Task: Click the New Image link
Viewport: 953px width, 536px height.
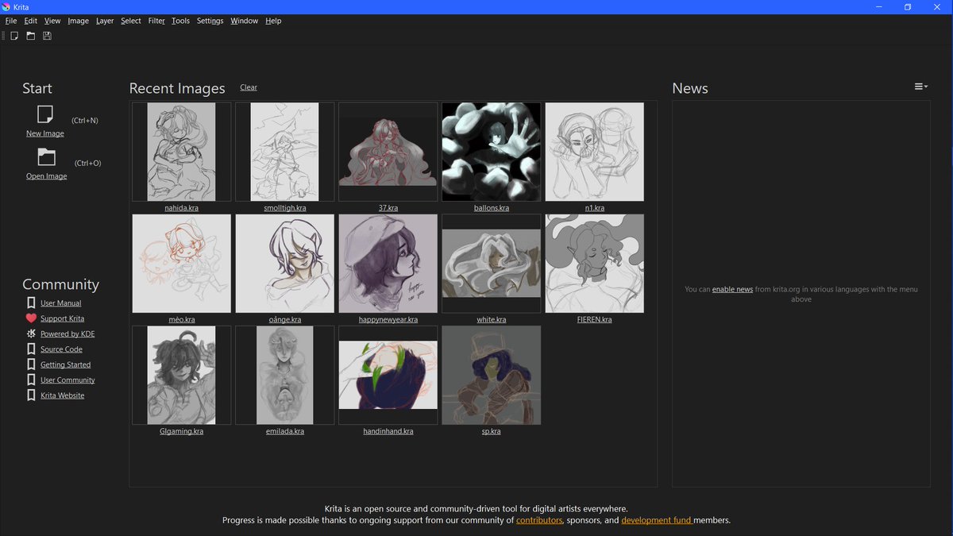Action: [x=45, y=133]
